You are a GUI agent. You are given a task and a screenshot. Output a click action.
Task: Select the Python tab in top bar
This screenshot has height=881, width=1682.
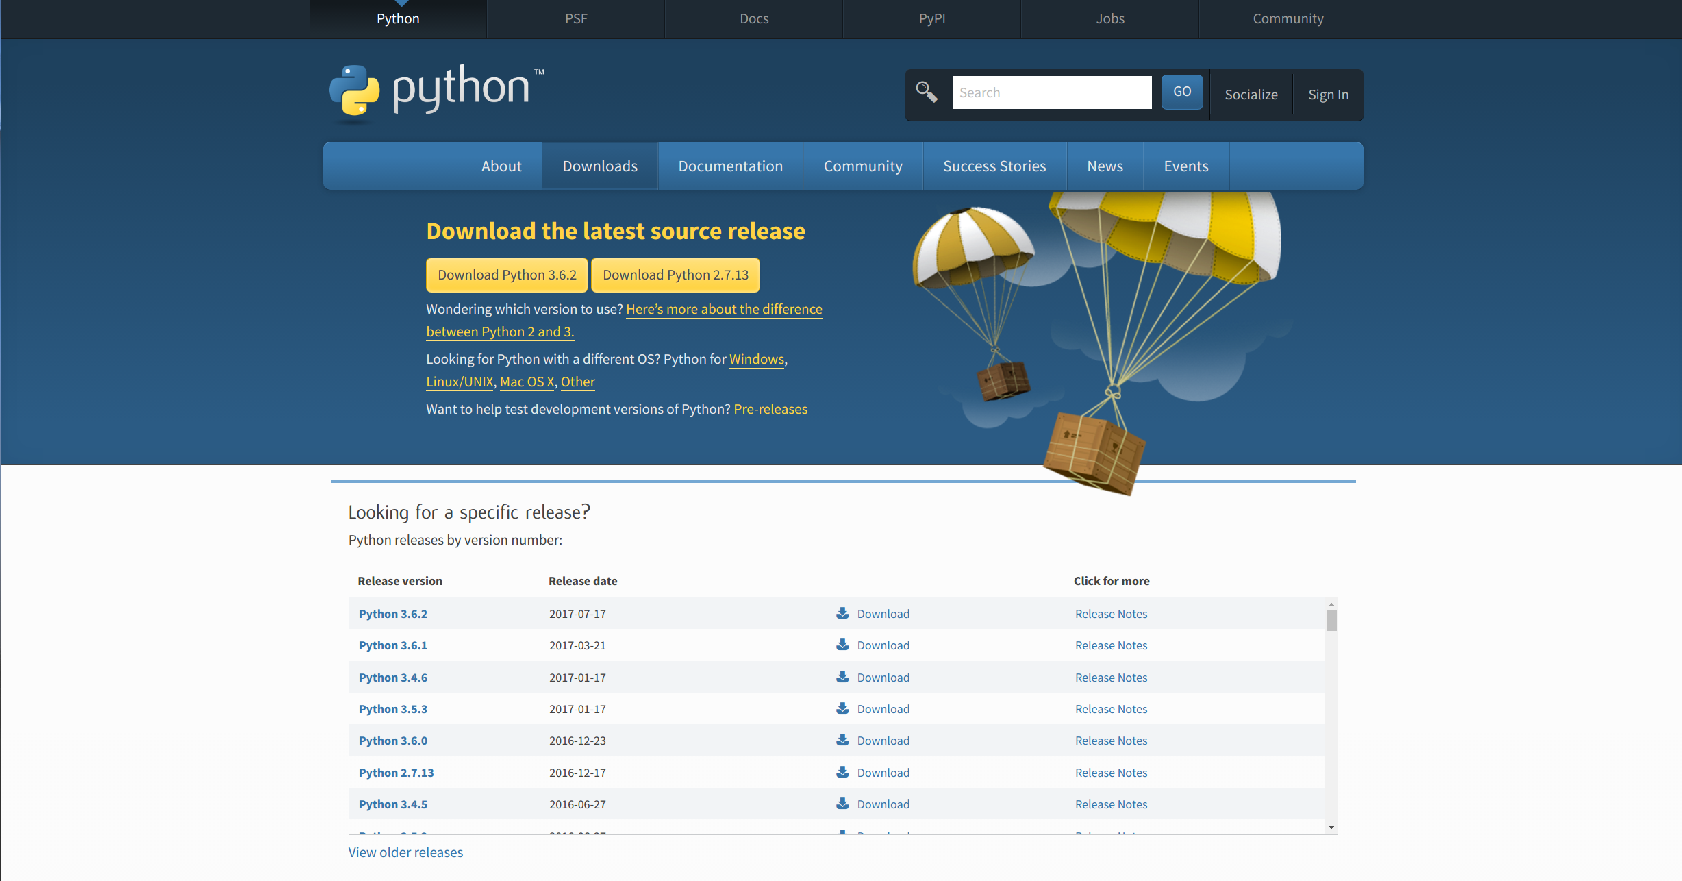click(x=398, y=18)
